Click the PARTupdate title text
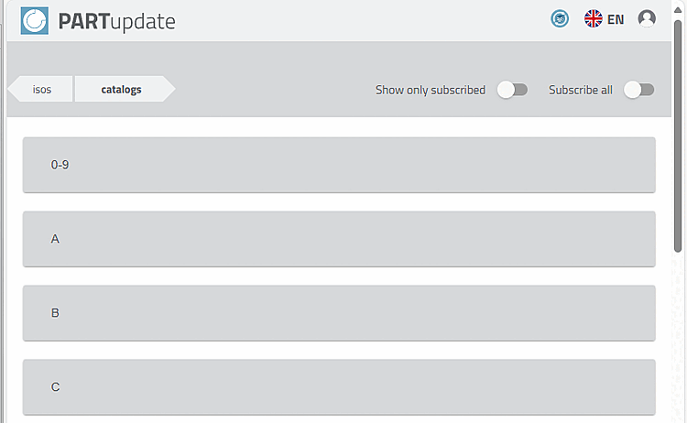Screen dimensions: 687x423 tap(116, 21)
